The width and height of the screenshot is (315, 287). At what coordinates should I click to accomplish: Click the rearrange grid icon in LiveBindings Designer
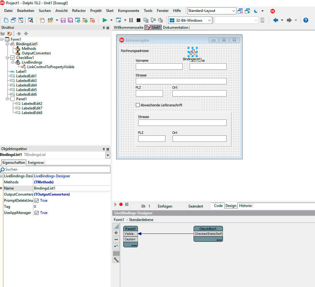coord(116,253)
